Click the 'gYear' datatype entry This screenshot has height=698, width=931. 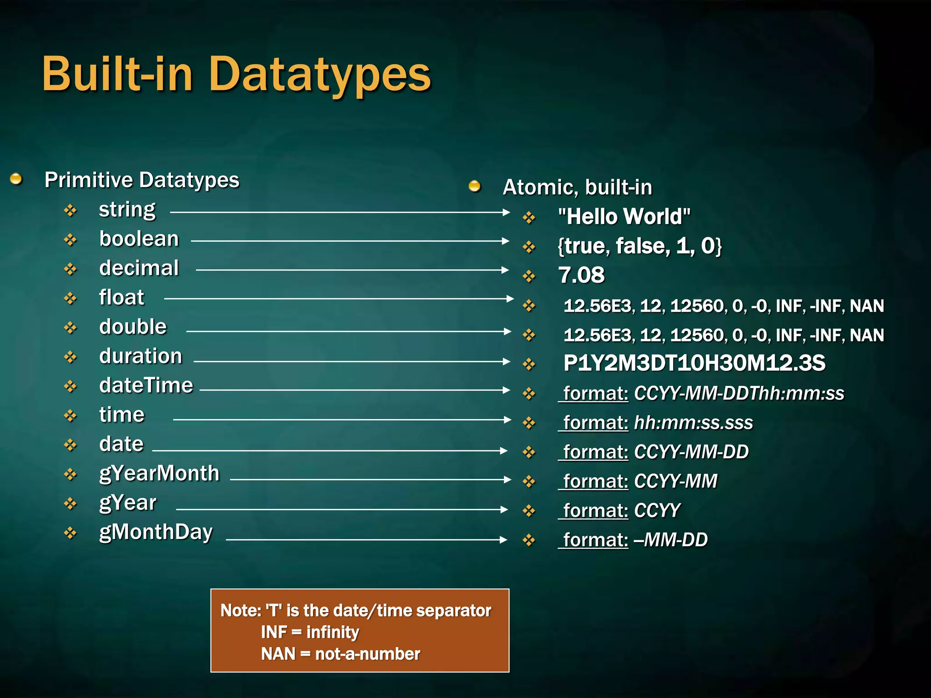pos(128,504)
